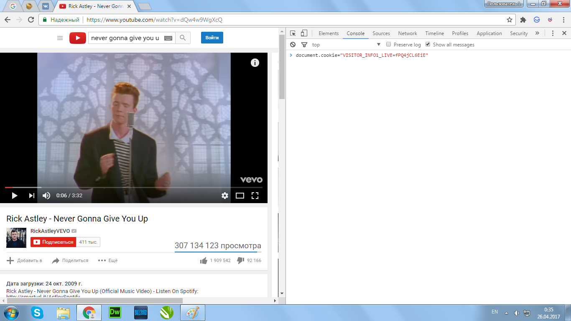
Task: Click the puzzle extension icon
Action: (523, 20)
